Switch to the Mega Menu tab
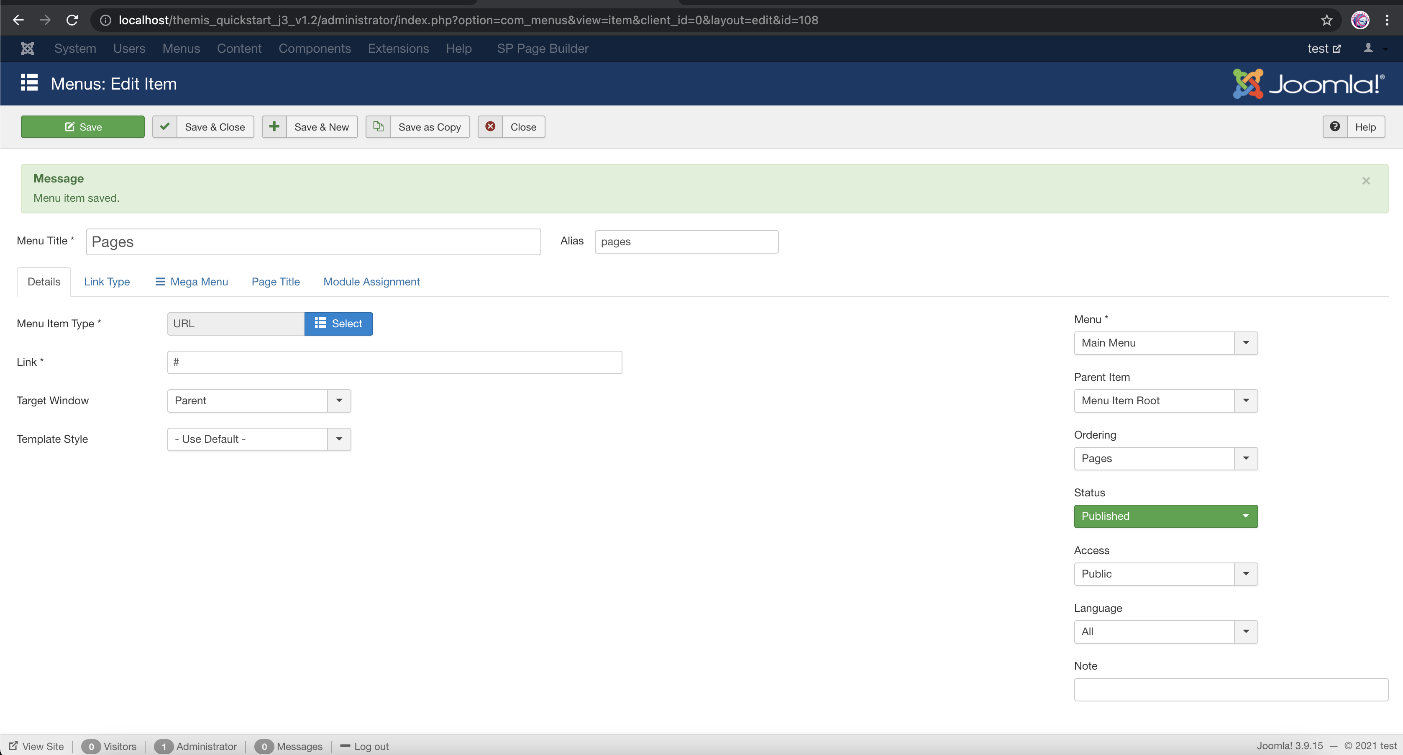The image size is (1403, 755). coord(192,282)
